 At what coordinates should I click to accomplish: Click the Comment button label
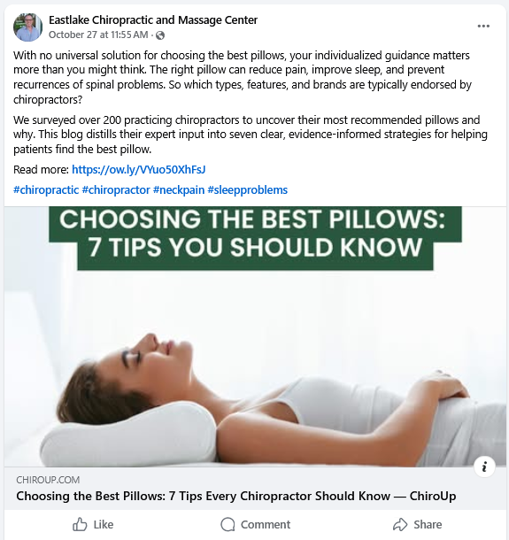pos(266,524)
